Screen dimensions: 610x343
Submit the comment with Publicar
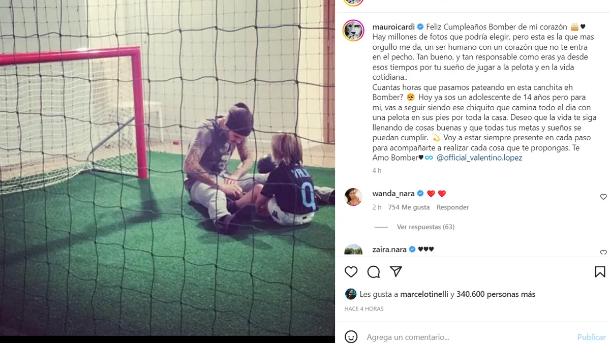click(x=591, y=337)
